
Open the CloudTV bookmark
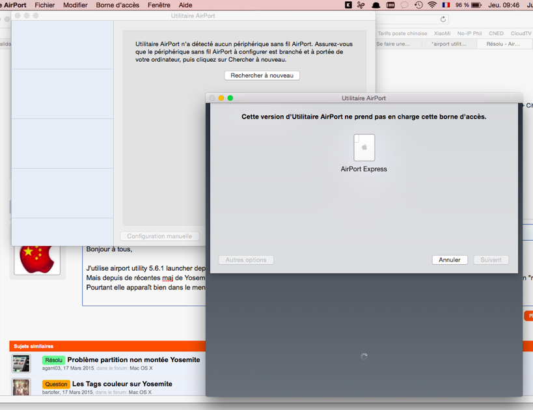521,33
